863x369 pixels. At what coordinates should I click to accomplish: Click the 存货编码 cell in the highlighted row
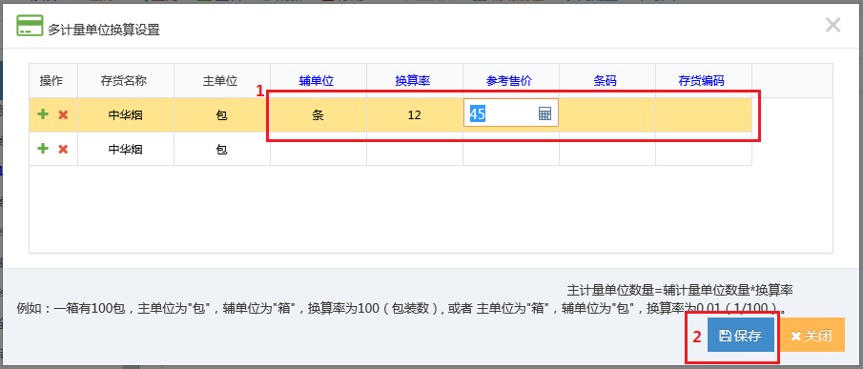click(x=704, y=115)
